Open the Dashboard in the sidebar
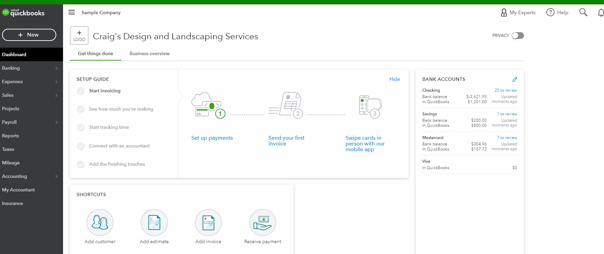Screen dimensions: 604x254 [x=32, y=54]
